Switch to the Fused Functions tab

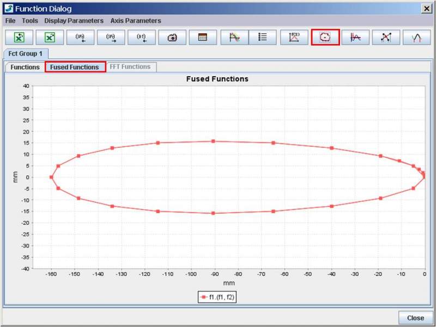pos(75,67)
